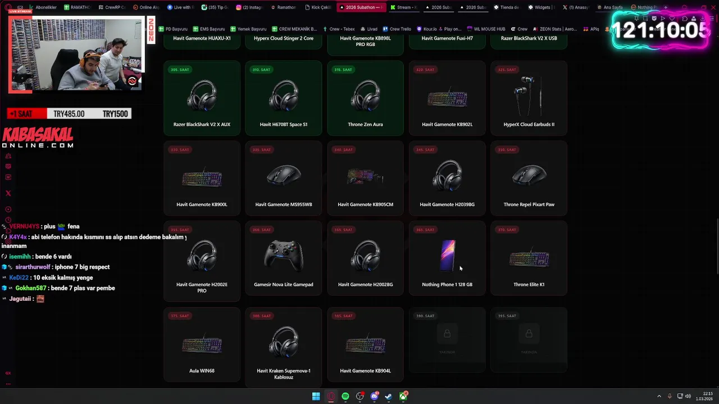Click the locked 390. SAAT reward card
The width and height of the screenshot is (719, 404).
click(447, 339)
